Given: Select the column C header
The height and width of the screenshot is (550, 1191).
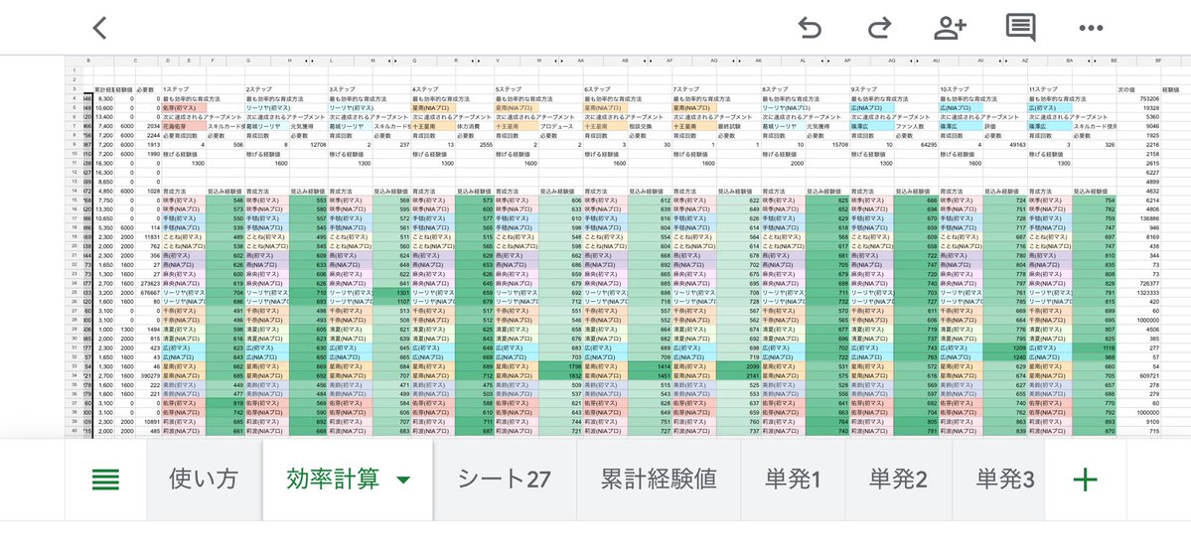Looking at the screenshot, I should (136, 60).
